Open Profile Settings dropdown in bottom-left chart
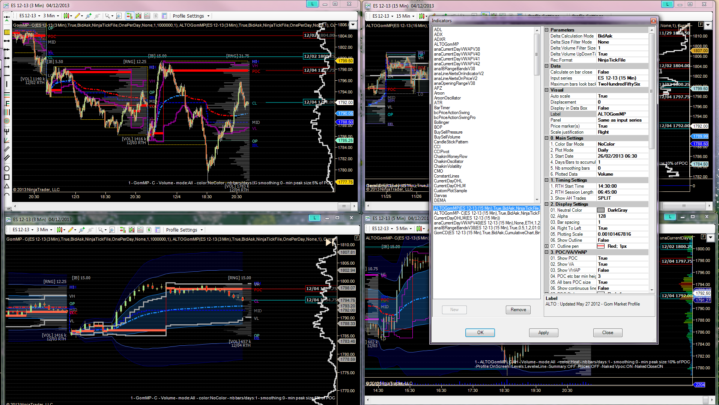The width and height of the screenshot is (719, 405). [184, 230]
